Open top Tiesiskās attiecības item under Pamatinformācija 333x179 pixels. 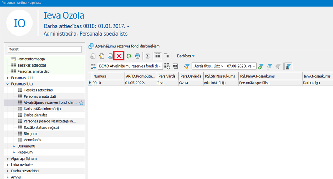pos(32,65)
